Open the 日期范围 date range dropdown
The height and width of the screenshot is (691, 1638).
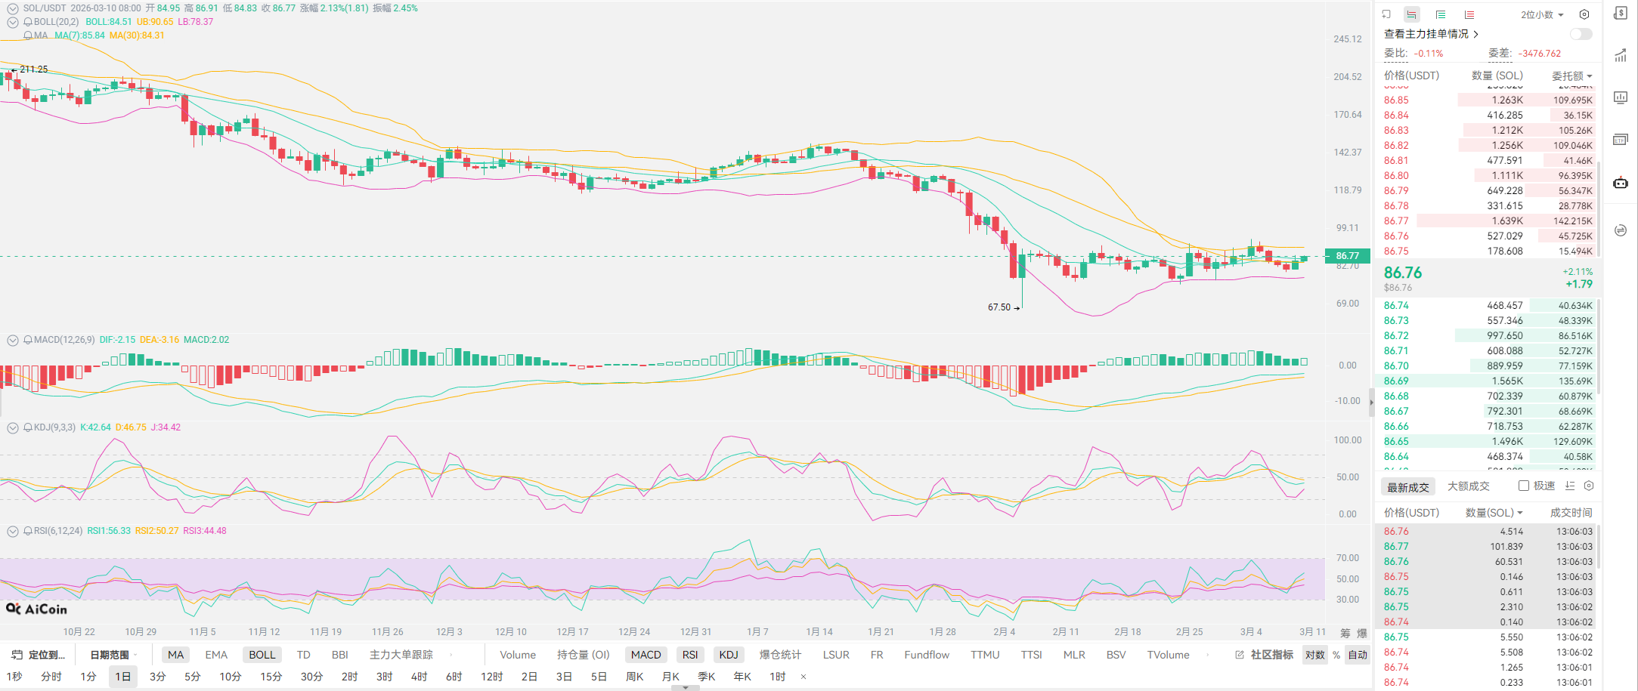click(x=110, y=655)
